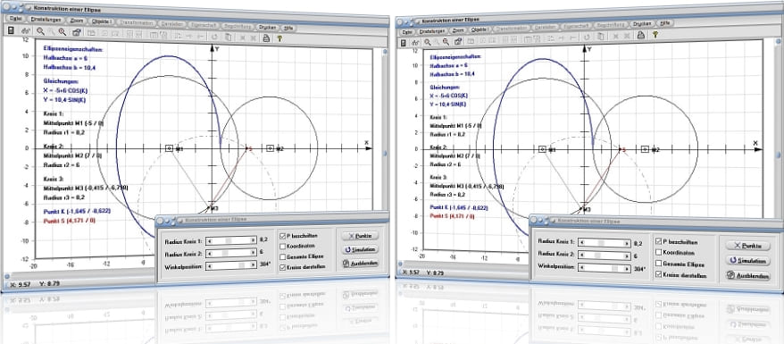784x344 pixels.
Task: Click the greyed copy icon in the right window toolbar
Action: click(x=600, y=36)
